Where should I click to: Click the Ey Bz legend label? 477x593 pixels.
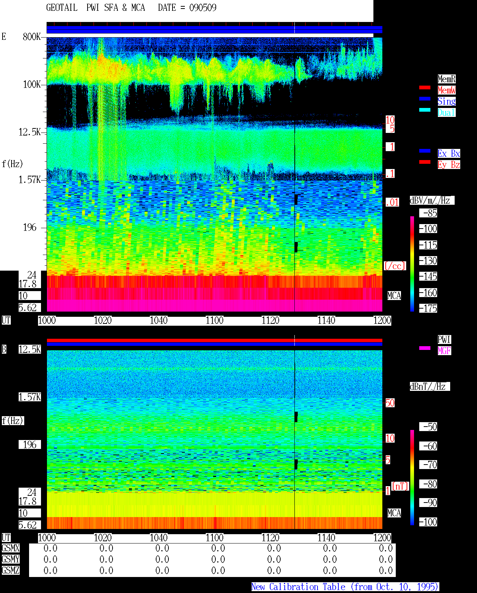[x=449, y=165]
